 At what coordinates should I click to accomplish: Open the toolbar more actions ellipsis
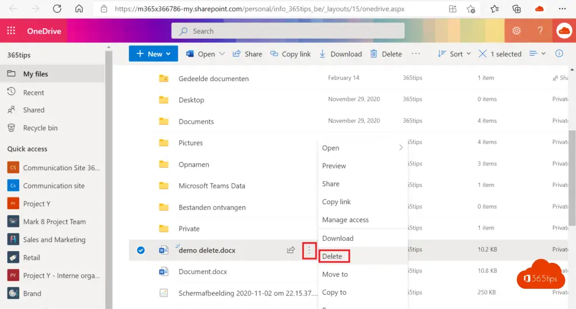pos(416,53)
